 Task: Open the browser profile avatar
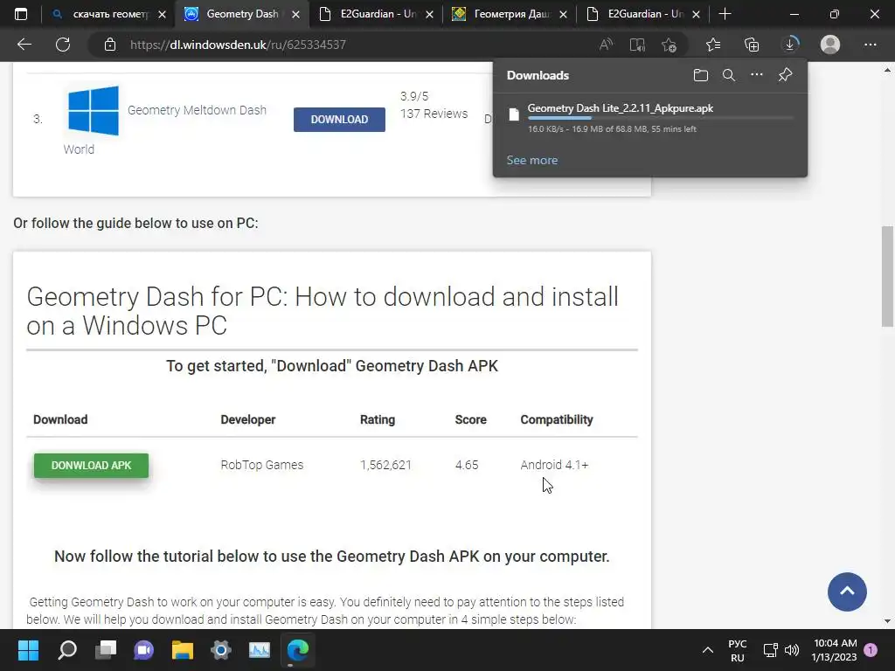point(830,45)
